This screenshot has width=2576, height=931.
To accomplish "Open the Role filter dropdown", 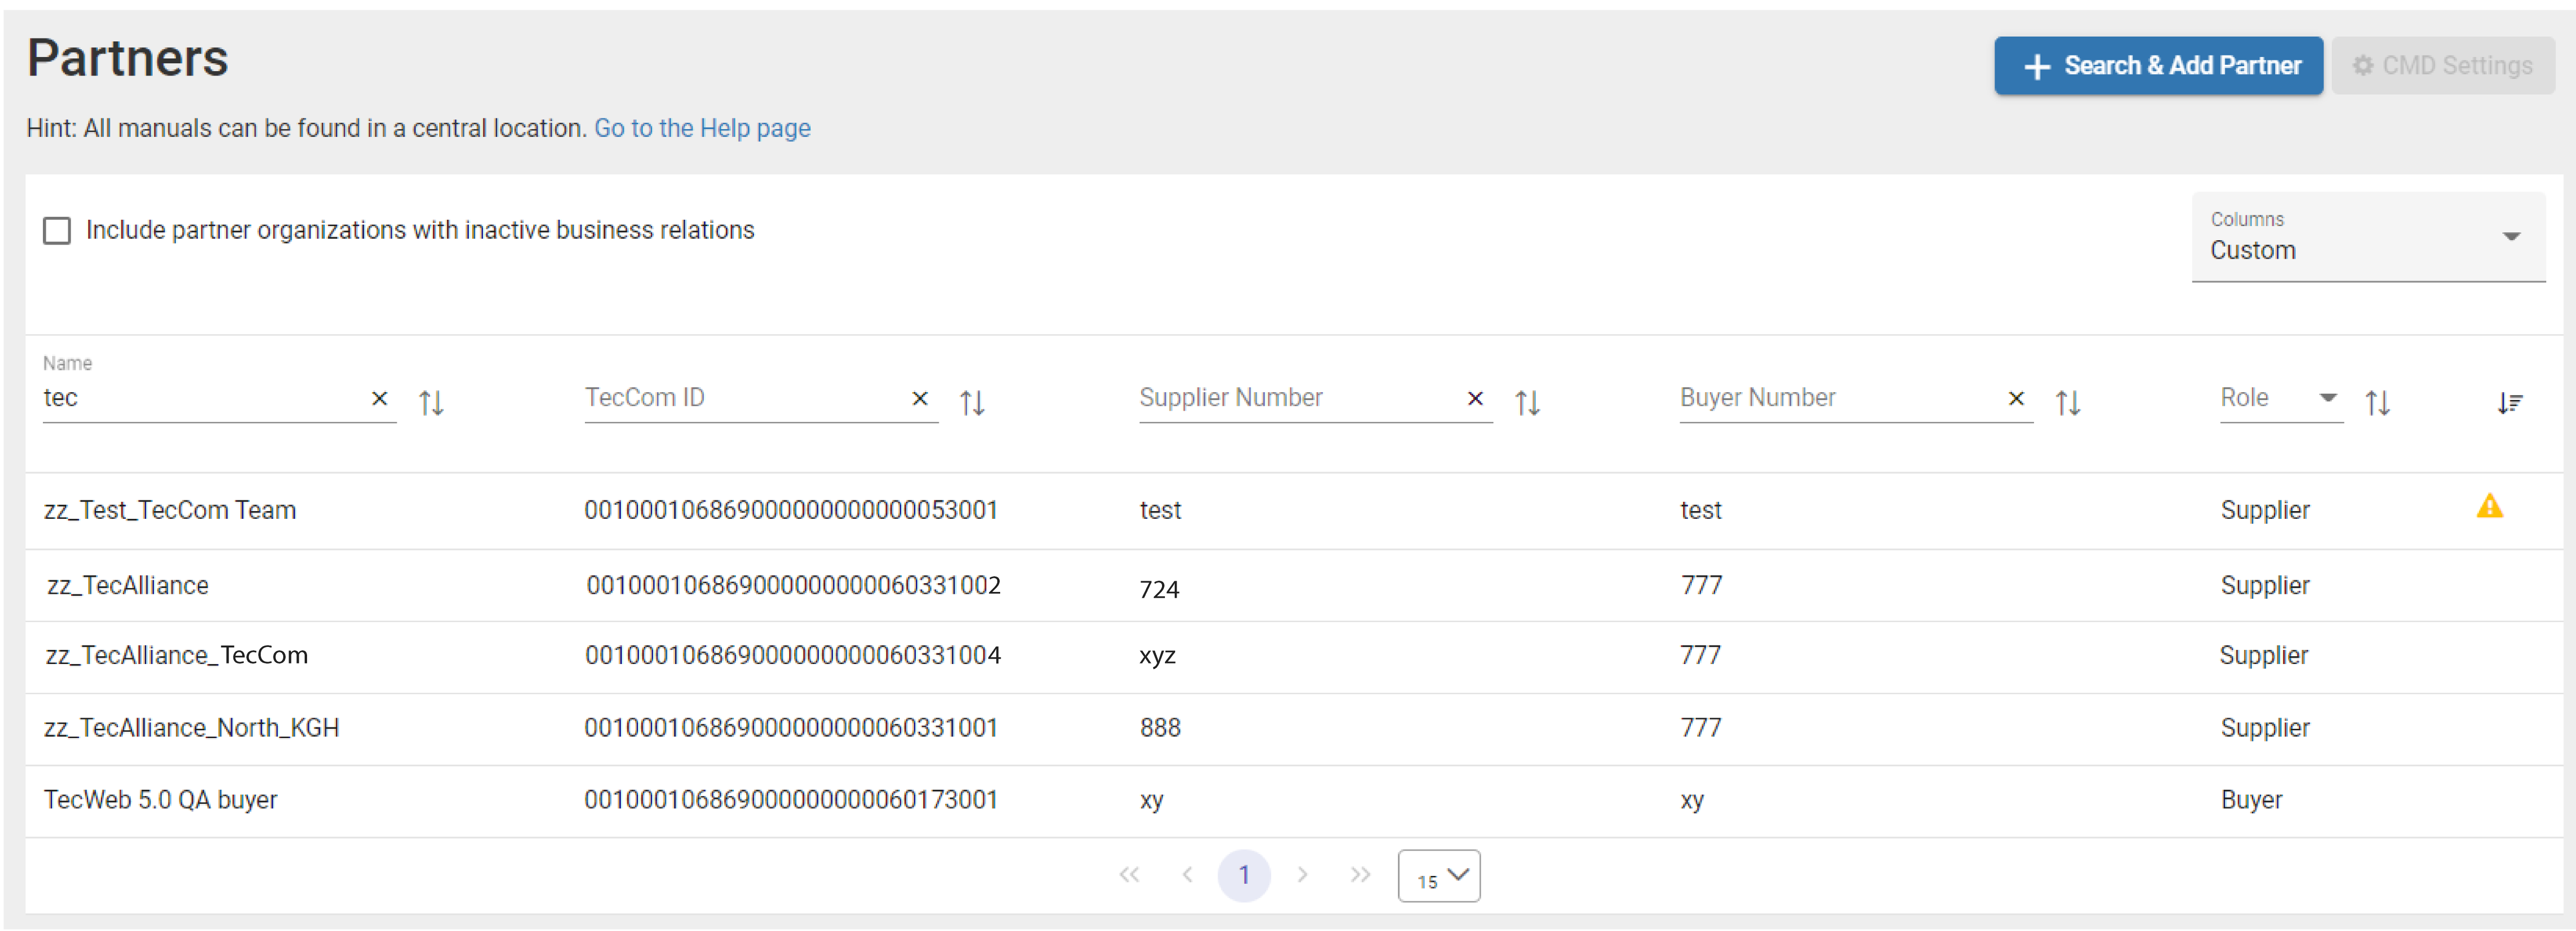I will 2280,398.
